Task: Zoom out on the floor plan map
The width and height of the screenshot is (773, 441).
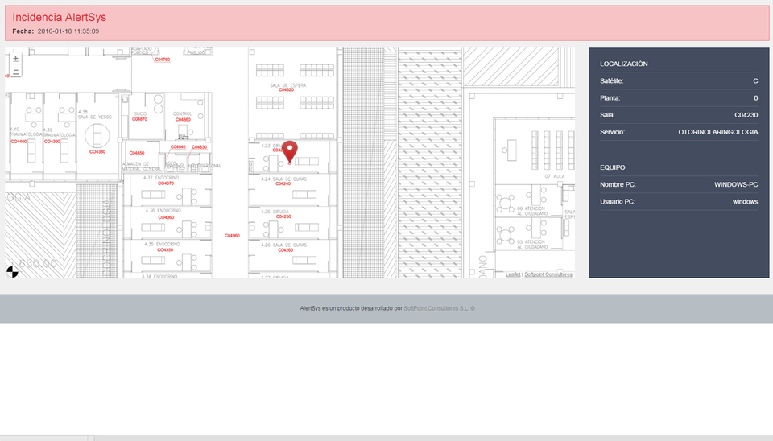Action: 16,71
